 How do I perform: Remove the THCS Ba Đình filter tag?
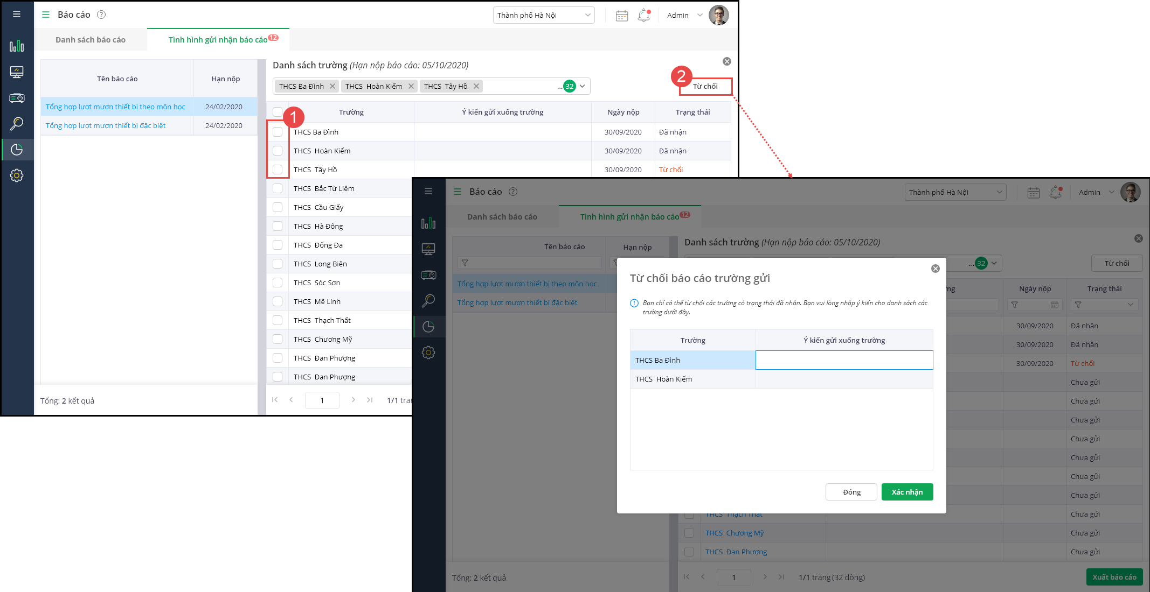point(332,86)
